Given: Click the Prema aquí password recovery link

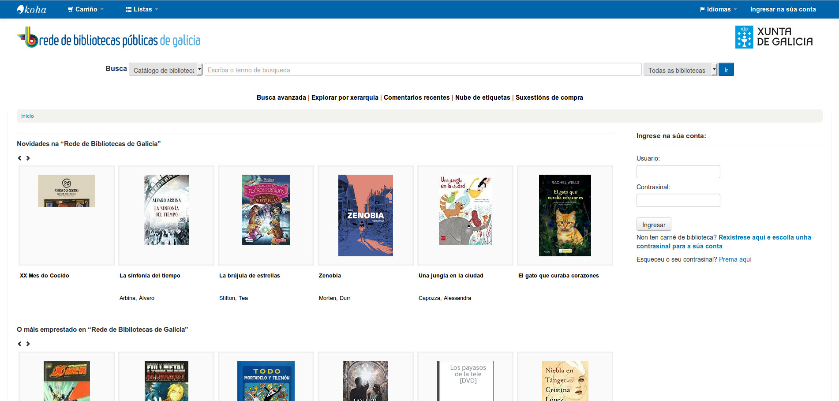Looking at the screenshot, I should click(x=735, y=259).
